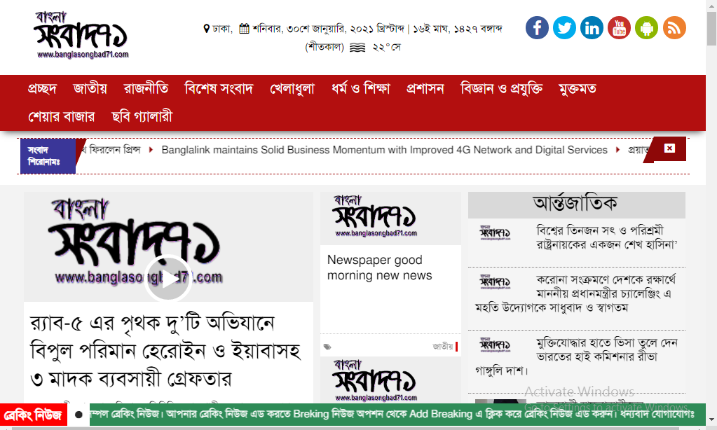The width and height of the screenshot is (717, 430).
Task: Open the RSS feed icon
Action: pos(674,27)
